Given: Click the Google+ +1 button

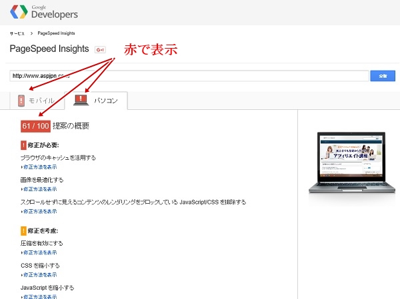Looking at the screenshot, I should click(x=100, y=49).
